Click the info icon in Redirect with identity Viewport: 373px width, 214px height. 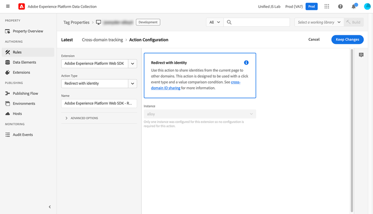click(246, 63)
